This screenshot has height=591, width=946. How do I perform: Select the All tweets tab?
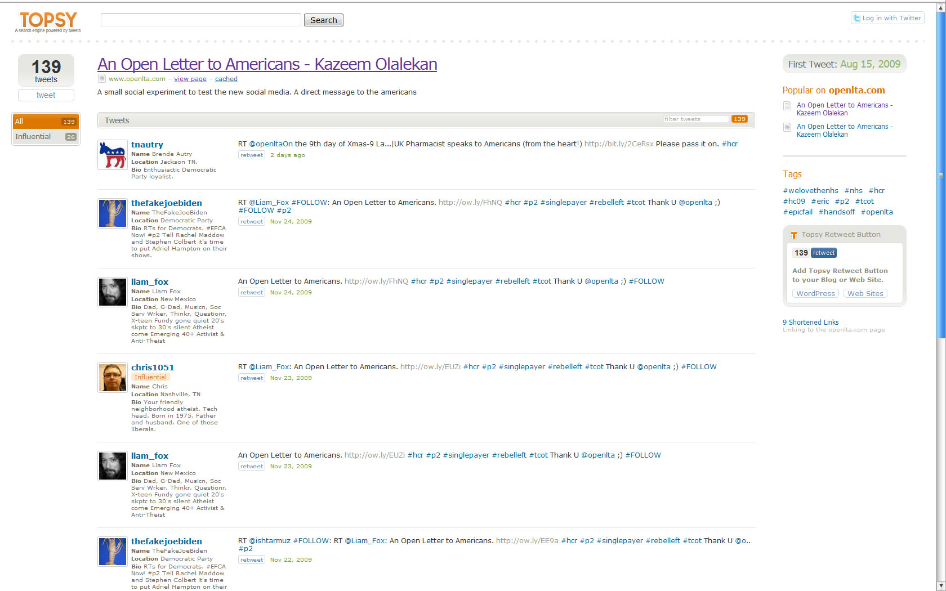point(46,121)
